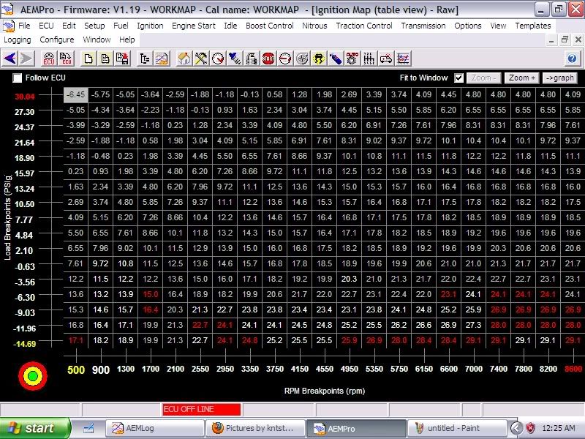The image size is (585, 439).
Task: Click the map graph template icon
Action: (x=162, y=59)
